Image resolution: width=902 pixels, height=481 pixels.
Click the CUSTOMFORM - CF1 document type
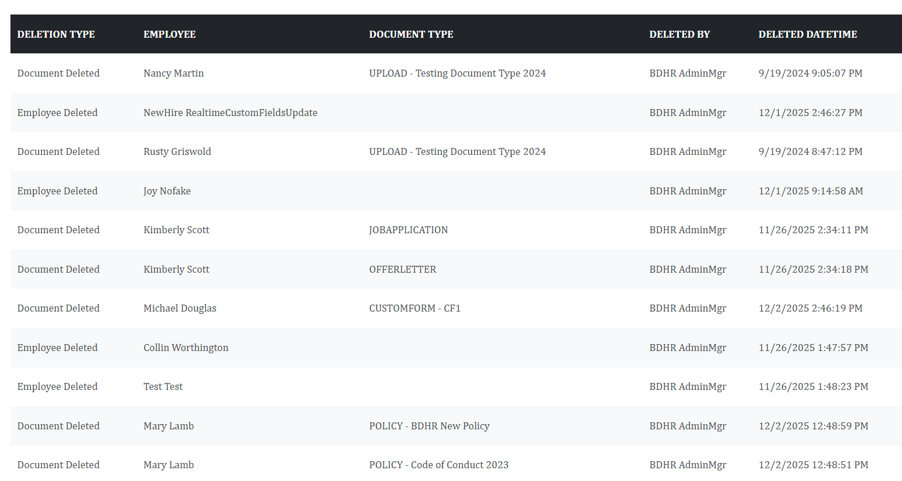(x=415, y=308)
